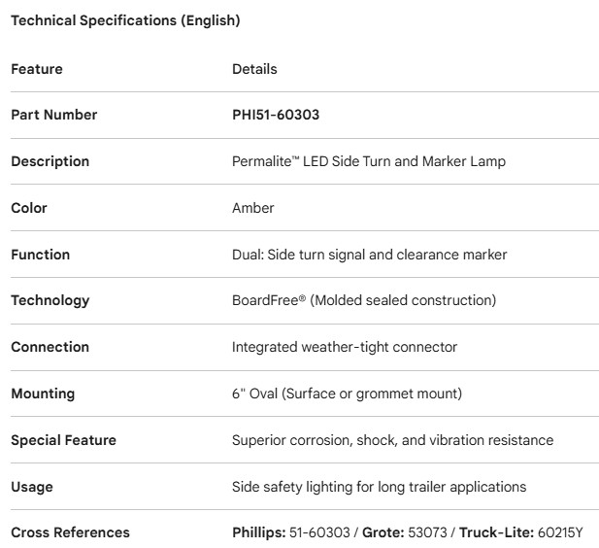
Task: Select the Integrated weather-tight connector text
Action: (345, 347)
